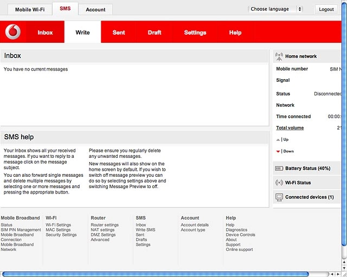This screenshot has width=347, height=277.
Task: Open MAC Settings footer link
Action: coord(58,230)
